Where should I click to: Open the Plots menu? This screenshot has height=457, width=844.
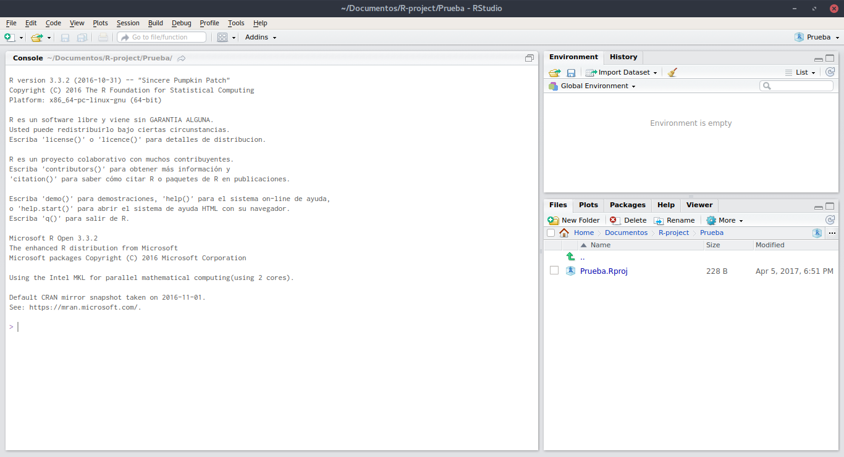[100, 23]
